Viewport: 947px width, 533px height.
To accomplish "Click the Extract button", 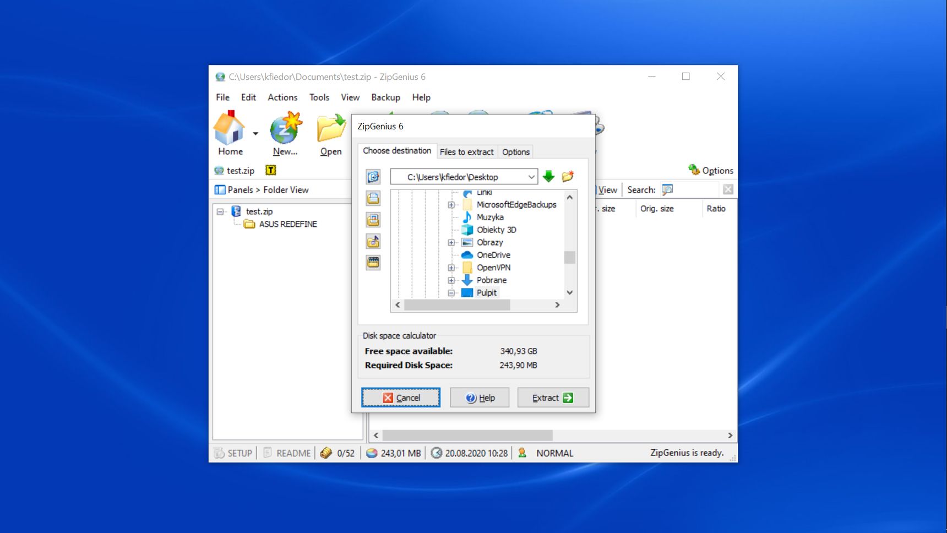I will [x=553, y=398].
